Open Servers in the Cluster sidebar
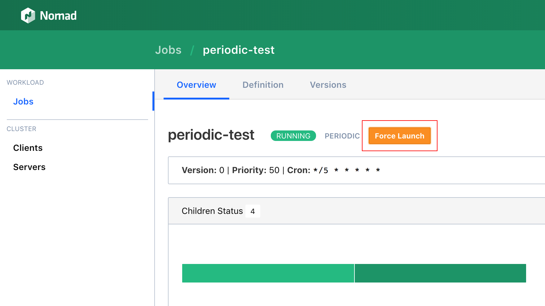Screen dimensions: 545x306 point(29,167)
